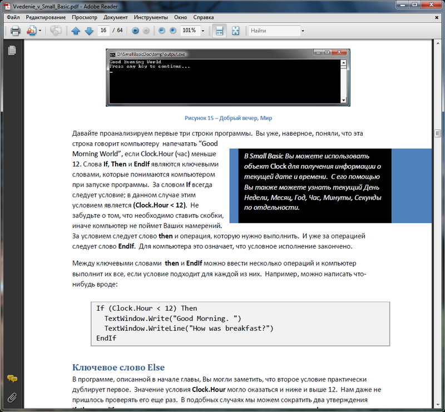
Task: Click the console screenshot image in document
Action: (228, 77)
